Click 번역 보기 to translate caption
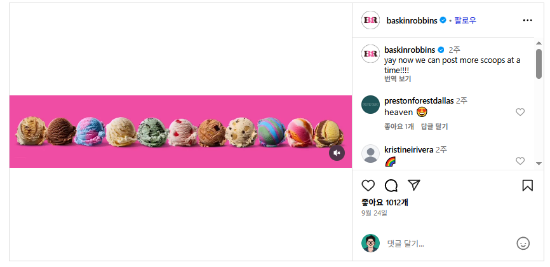Image resolution: width=550 pixels, height=267 pixels. [398, 79]
